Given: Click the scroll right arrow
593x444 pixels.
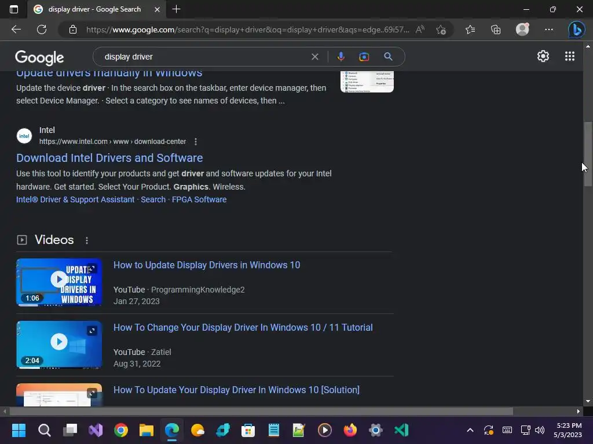Looking at the screenshot, I should [579, 411].
